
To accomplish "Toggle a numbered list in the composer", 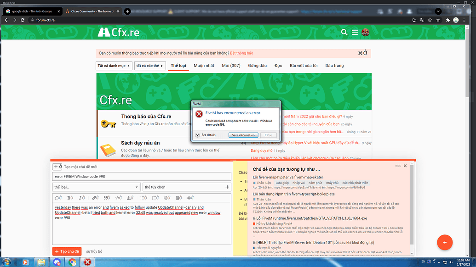I will tap(155, 198).
